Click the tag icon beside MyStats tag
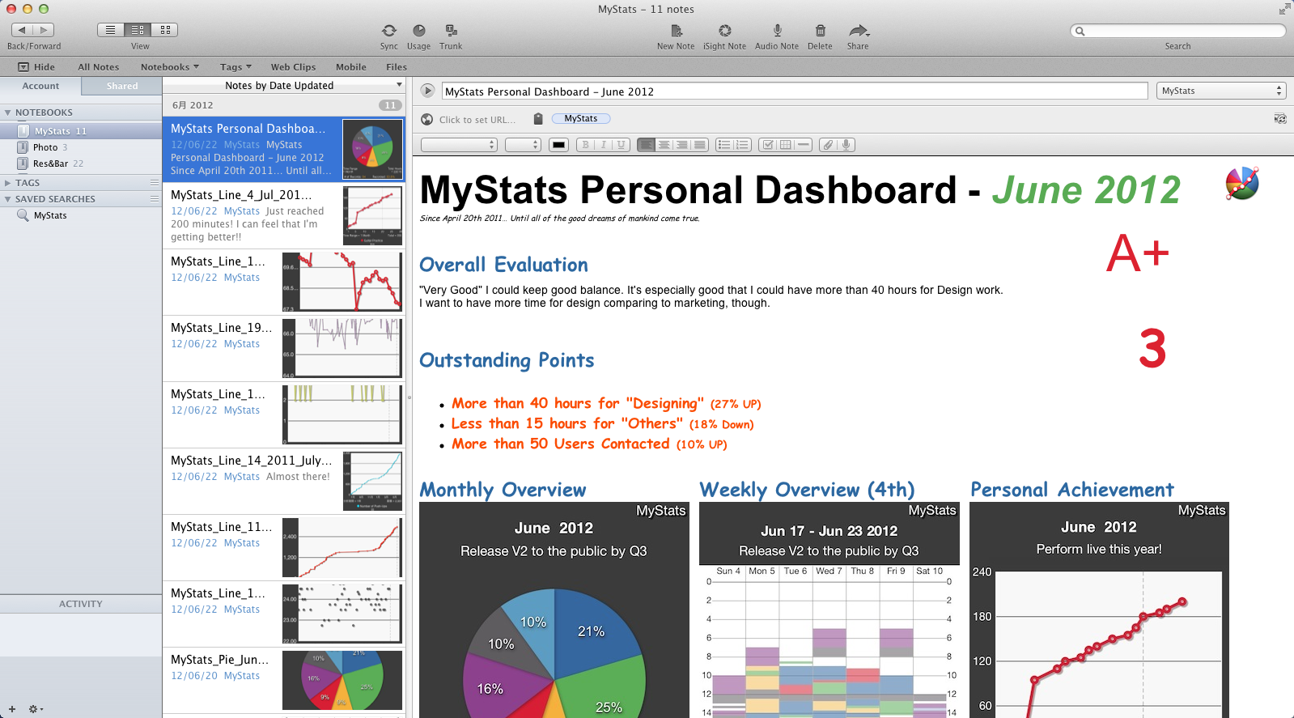 click(538, 119)
